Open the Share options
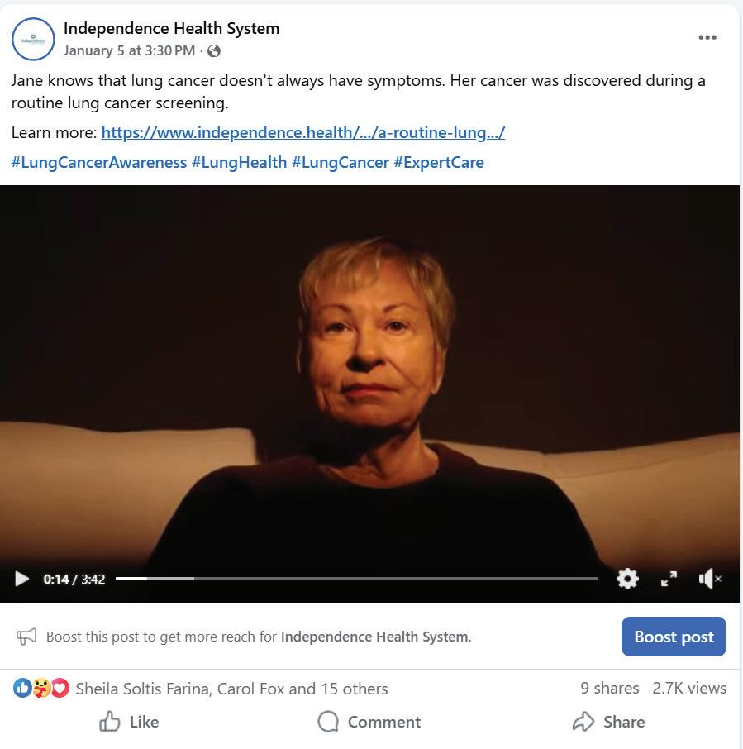This screenshot has width=743, height=749. tap(609, 721)
